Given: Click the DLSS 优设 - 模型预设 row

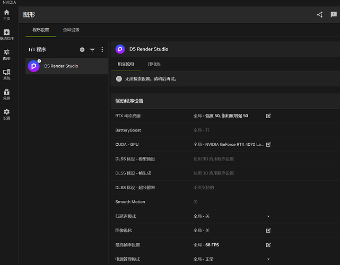Looking at the screenshot, I should click(225, 159).
